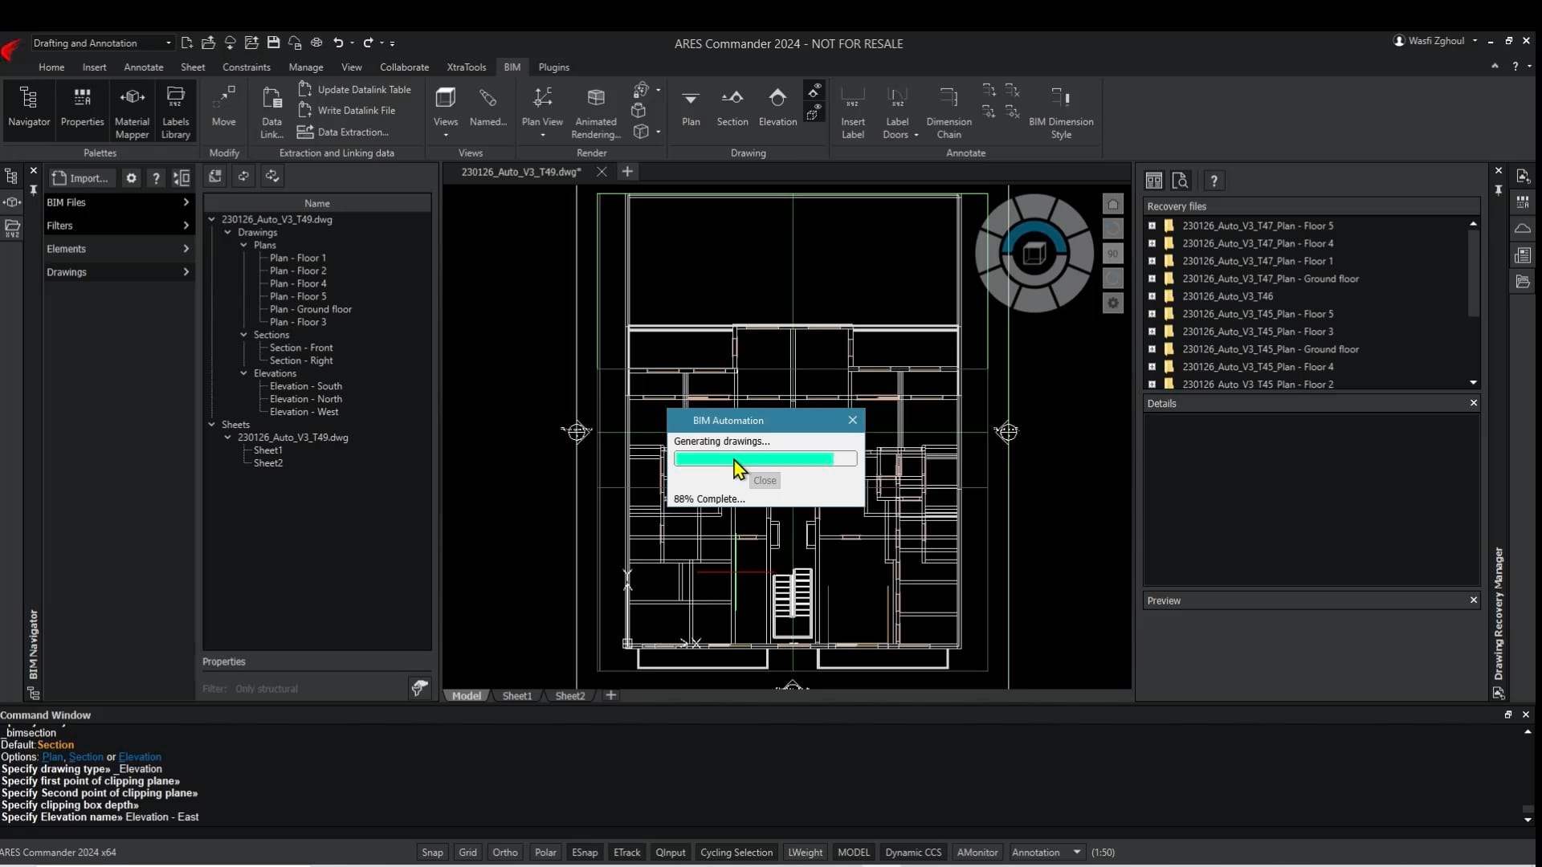
Task: Toggle Snap in the status bar
Action: point(432,853)
